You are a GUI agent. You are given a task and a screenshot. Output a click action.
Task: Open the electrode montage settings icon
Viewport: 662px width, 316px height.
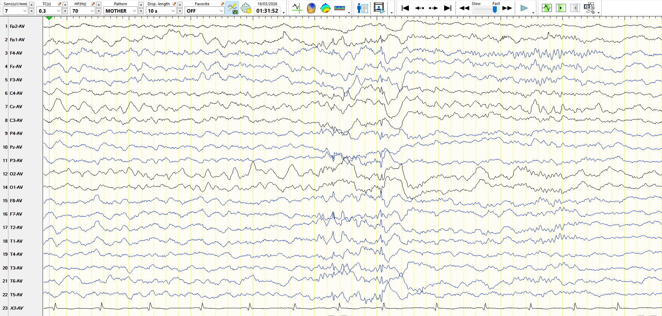coord(246,8)
